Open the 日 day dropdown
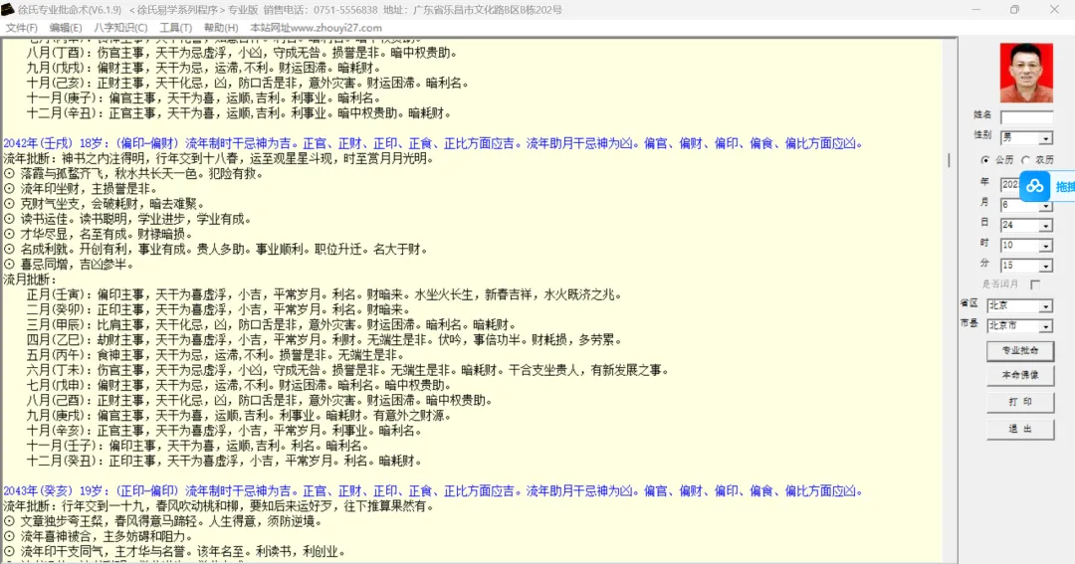Image resolution: width=1075 pixels, height=564 pixels. 1045,226
